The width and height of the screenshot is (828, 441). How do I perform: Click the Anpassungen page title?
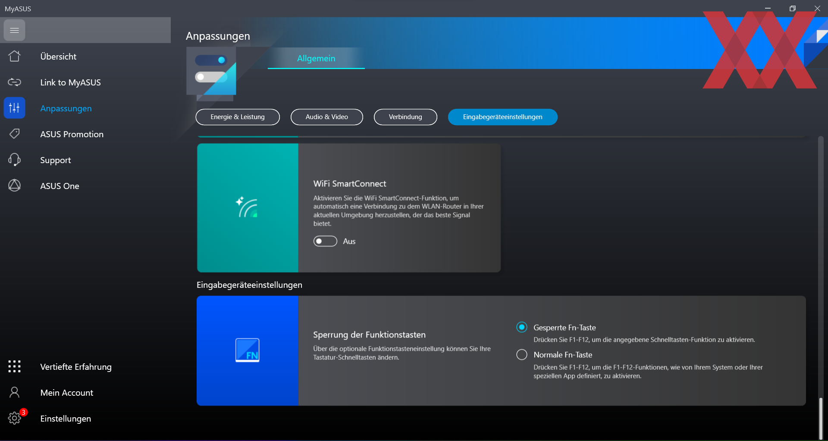pyautogui.click(x=218, y=36)
